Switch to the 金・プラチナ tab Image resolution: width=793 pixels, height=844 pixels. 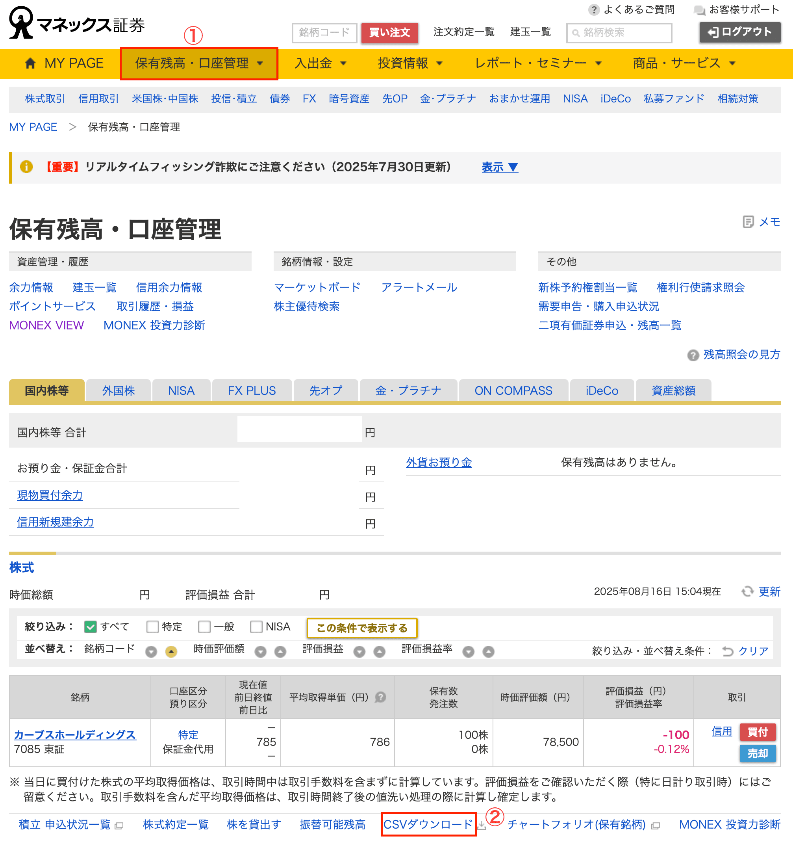coord(408,390)
